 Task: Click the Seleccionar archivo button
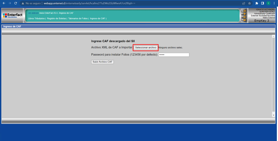pos(145,48)
